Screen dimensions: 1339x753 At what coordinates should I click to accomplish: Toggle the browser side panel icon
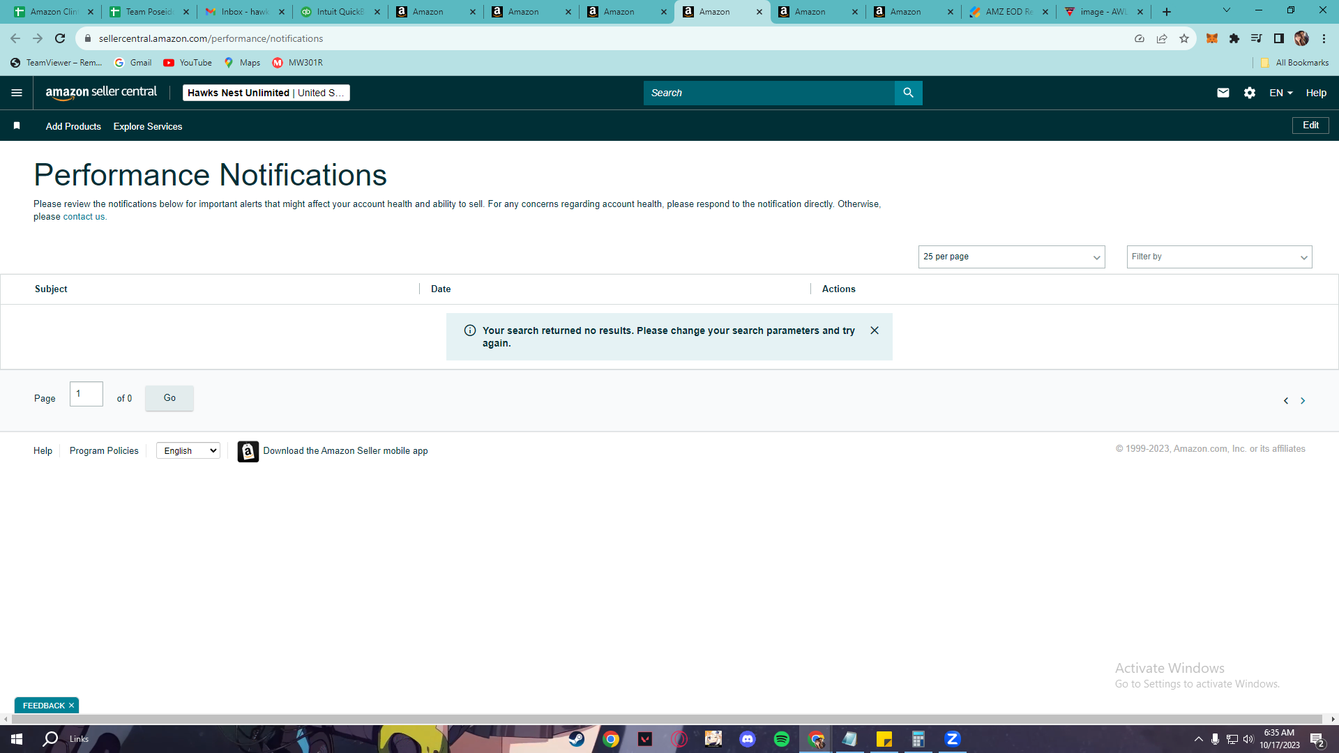1278,38
